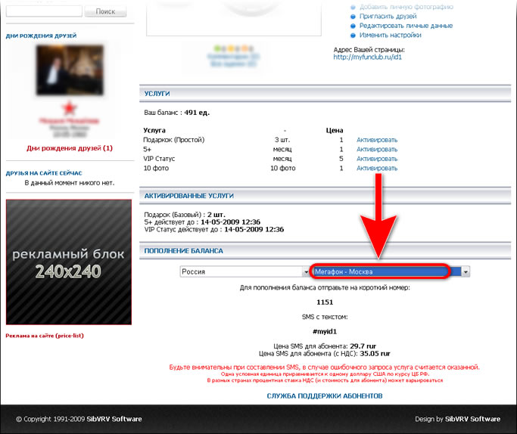
Task: Click the bullet icon beside 'Редактировать личные данные'
Action: pyautogui.click(x=353, y=26)
